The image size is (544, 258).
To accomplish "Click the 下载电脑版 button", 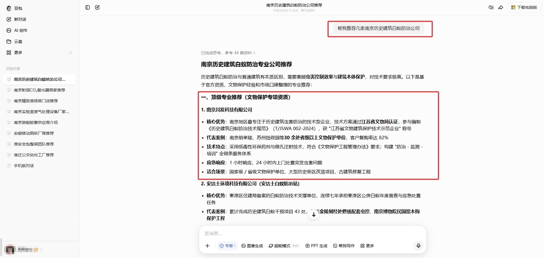I will [x=524, y=7].
